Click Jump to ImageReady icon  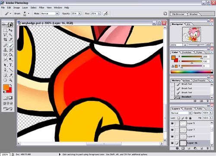pos(8,109)
